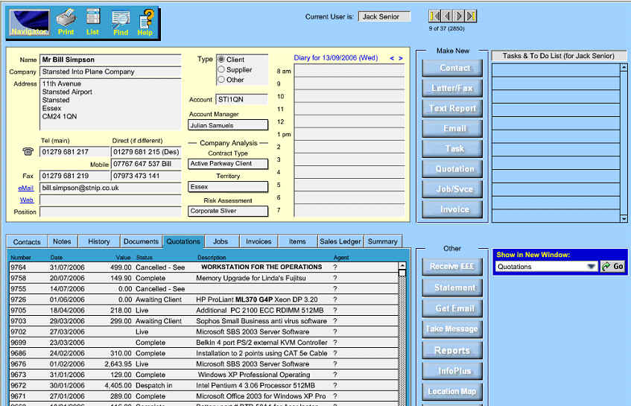Image resolution: width=631 pixels, height=406 pixels.
Task: Show previous diary day arrow
Action: pyautogui.click(x=392, y=58)
